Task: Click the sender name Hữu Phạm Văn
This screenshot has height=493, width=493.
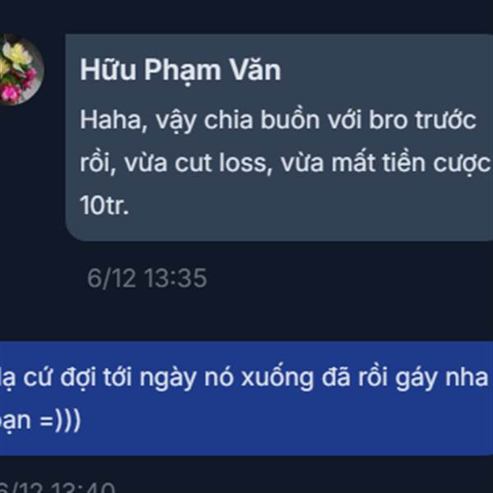Action: [x=181, y=70]
